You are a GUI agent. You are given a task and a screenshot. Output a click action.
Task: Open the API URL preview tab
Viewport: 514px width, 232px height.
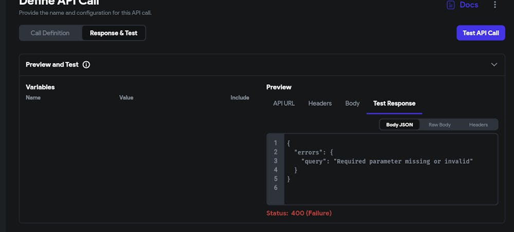[x=284, y=103]
